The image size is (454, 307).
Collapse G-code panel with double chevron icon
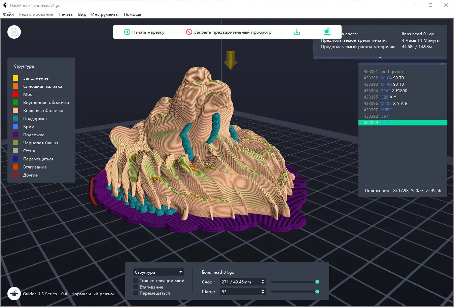pyautogui.click(x=442, y=64)
